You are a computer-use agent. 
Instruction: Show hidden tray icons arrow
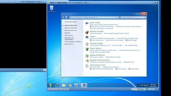(139, 85)
